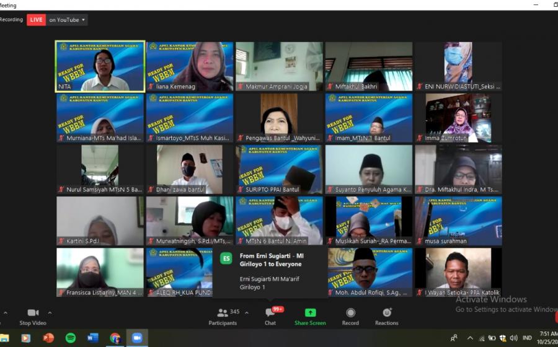558x347 pixels.
Task: Click the Zoom taskbar icon
Action: [137, 338]
